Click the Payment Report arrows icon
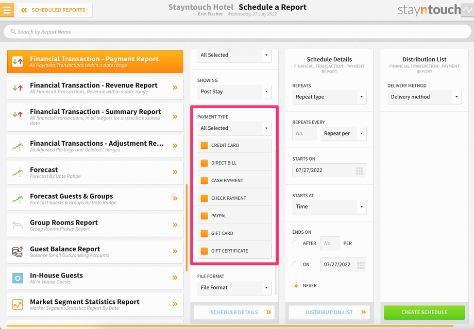This screenshot has height=329, width=474. [18, 62]
